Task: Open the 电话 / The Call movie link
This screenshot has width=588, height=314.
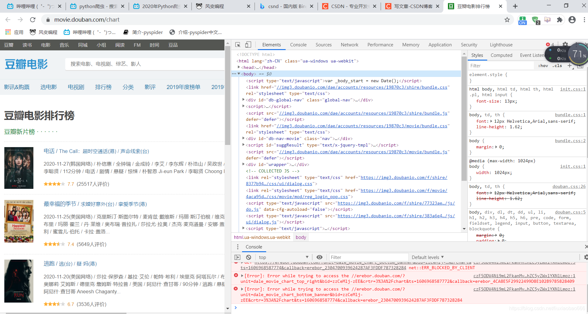Action: pos(96,151)
